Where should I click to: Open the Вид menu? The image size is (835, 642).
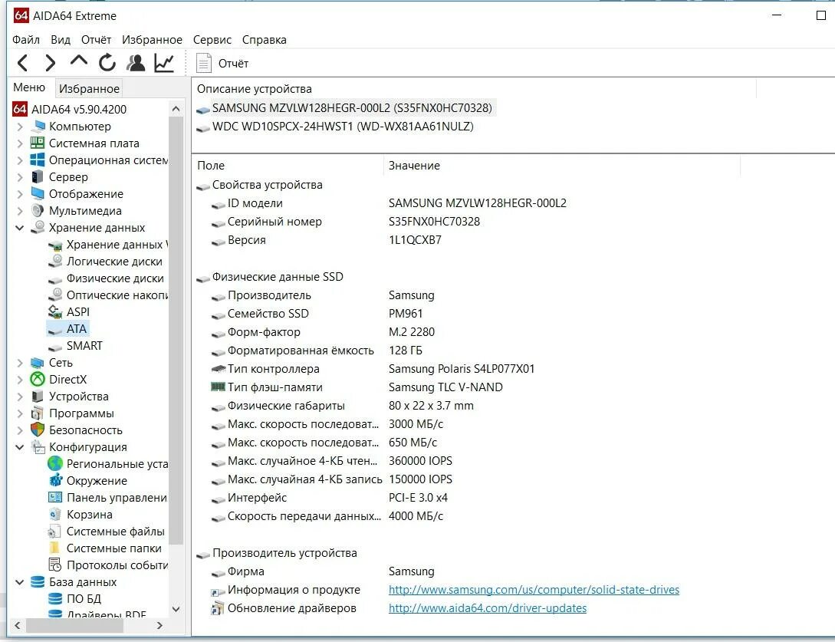point(61,40)
